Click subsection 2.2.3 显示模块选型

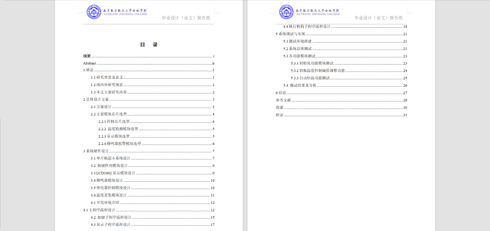(x=156, y=136)
